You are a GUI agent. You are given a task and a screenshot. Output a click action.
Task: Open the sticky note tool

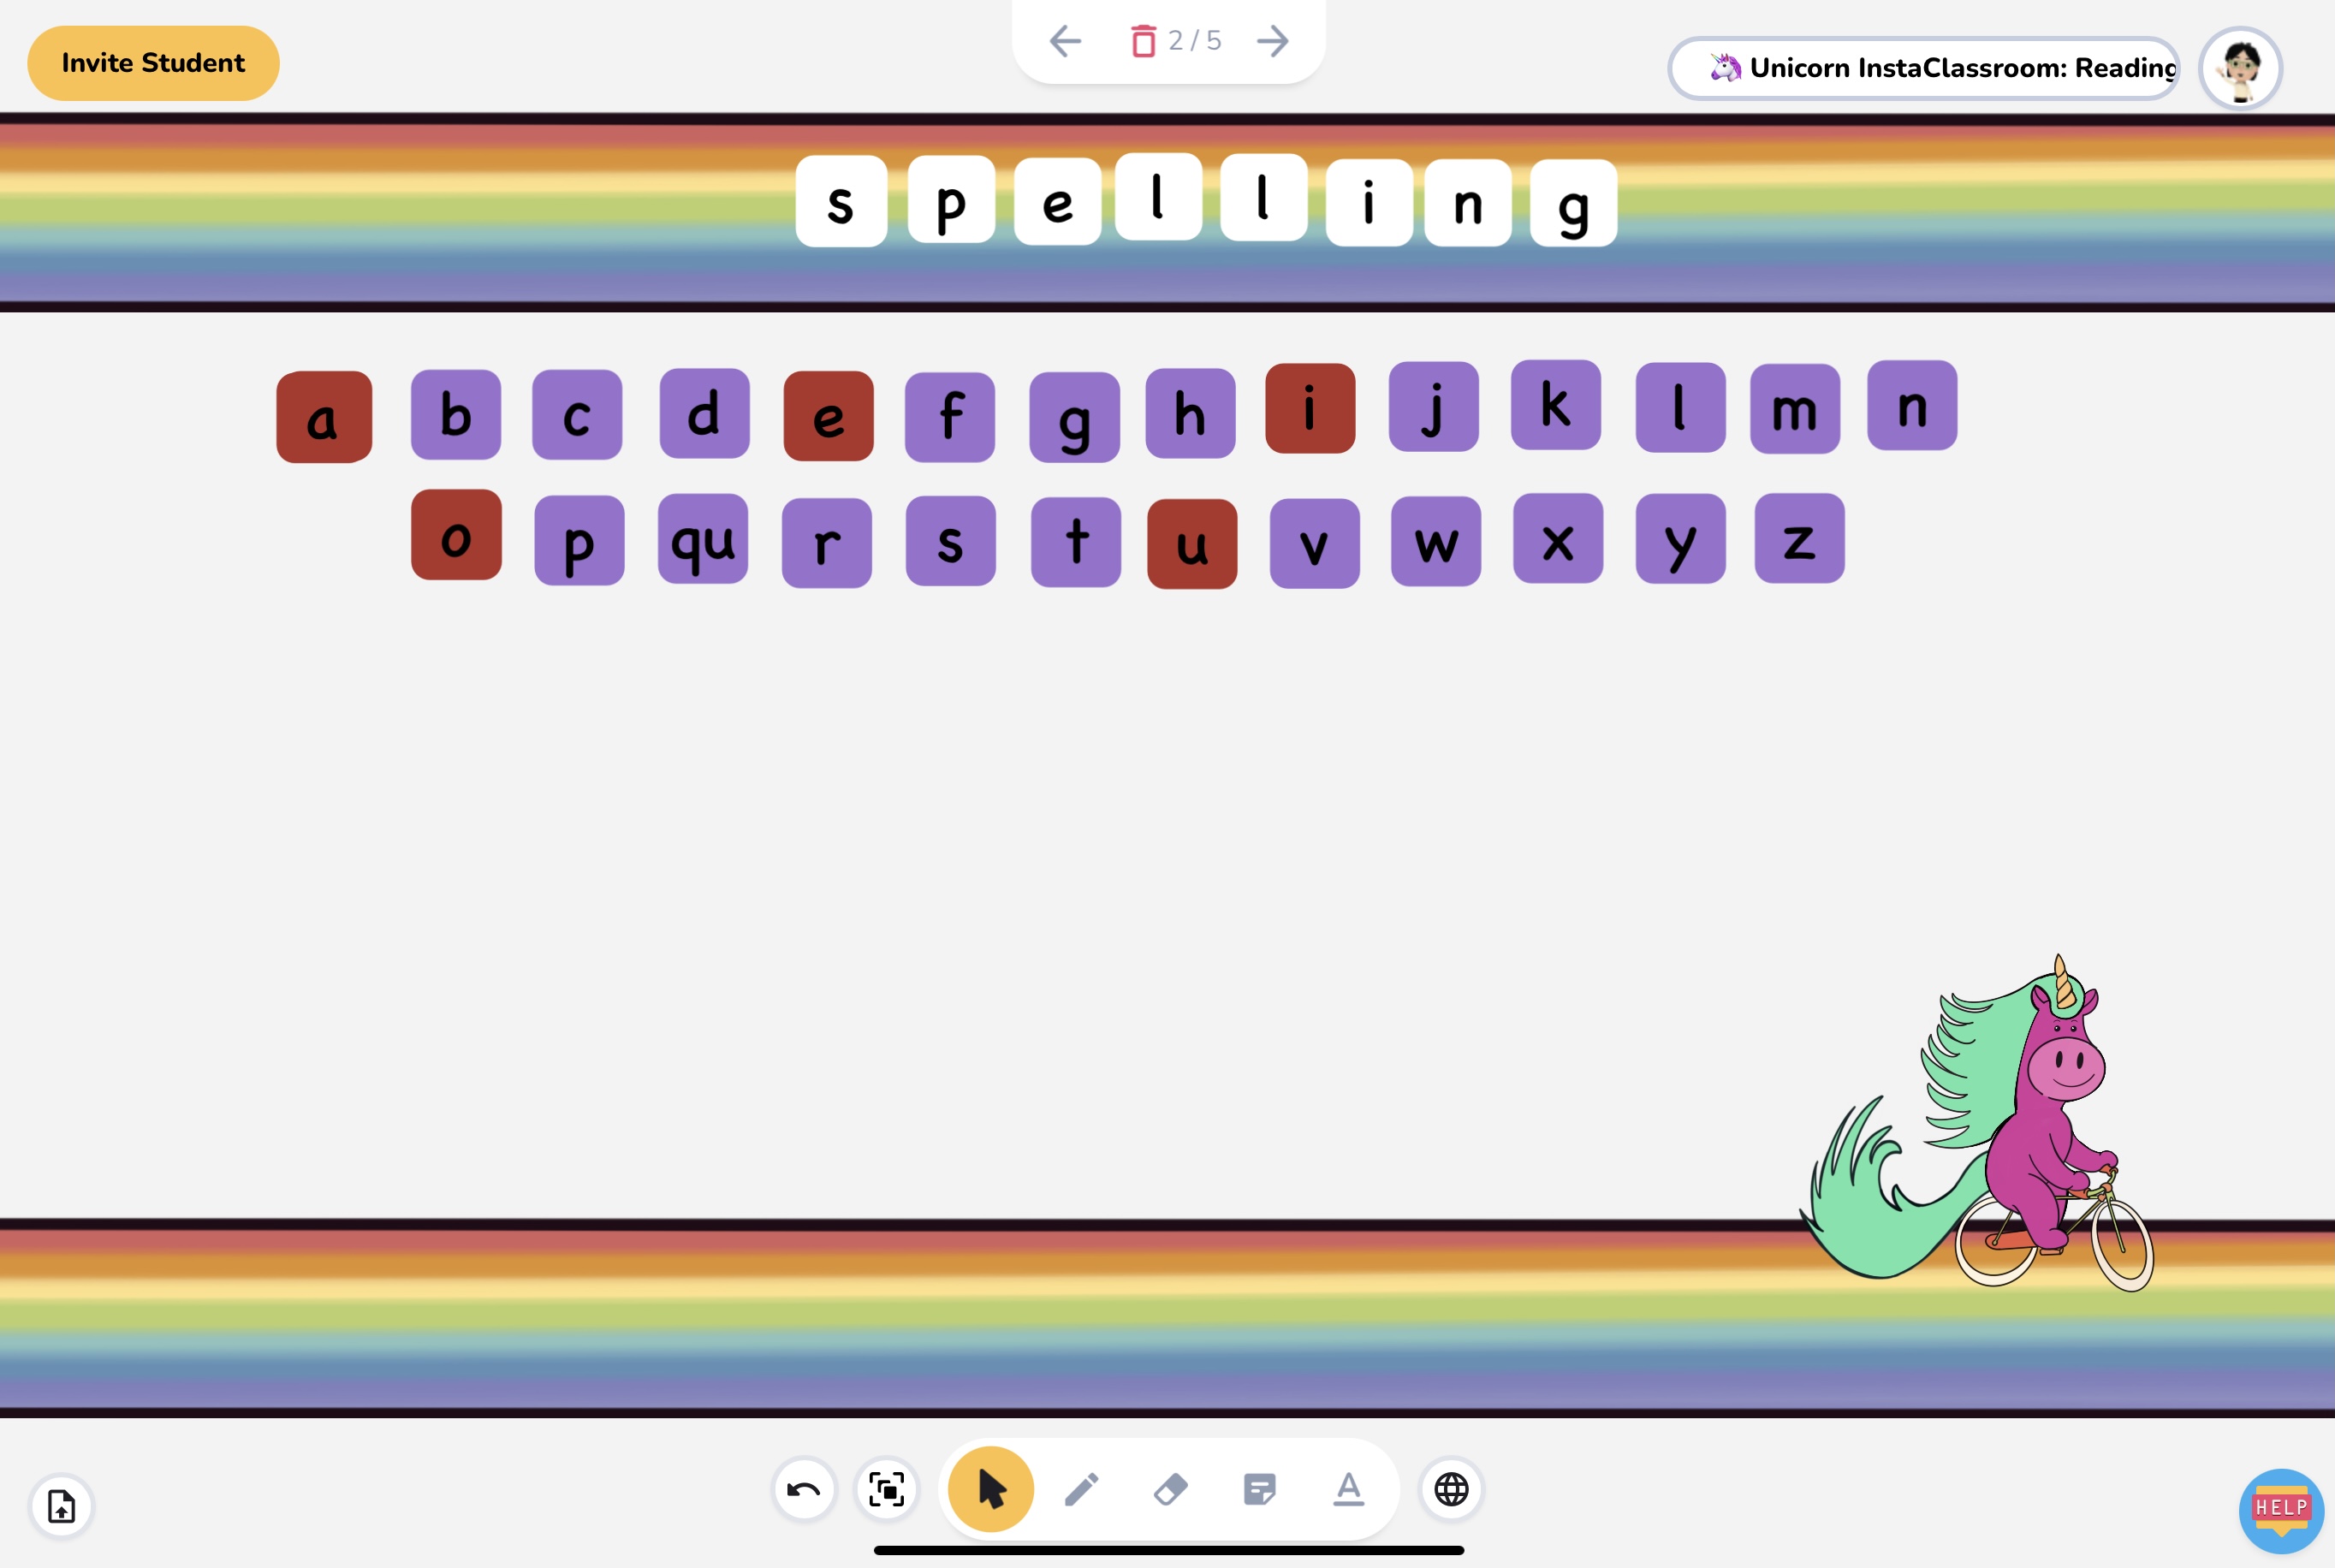(x=1260, y=1489)
